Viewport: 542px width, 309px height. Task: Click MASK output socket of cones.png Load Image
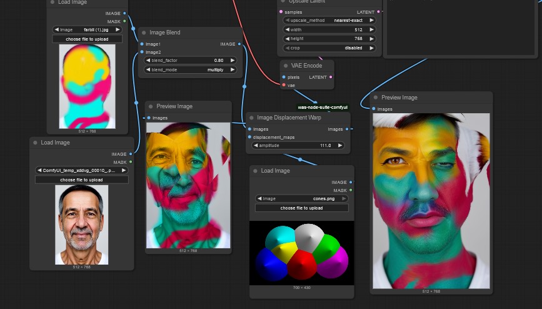pos(351,190)
